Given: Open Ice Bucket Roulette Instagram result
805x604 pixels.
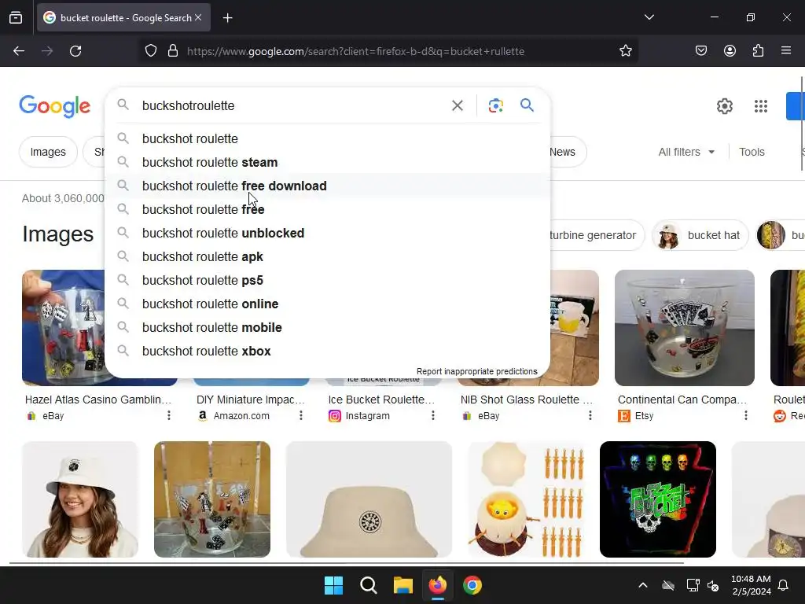Looking at the screenshot, I should point(381,400).
